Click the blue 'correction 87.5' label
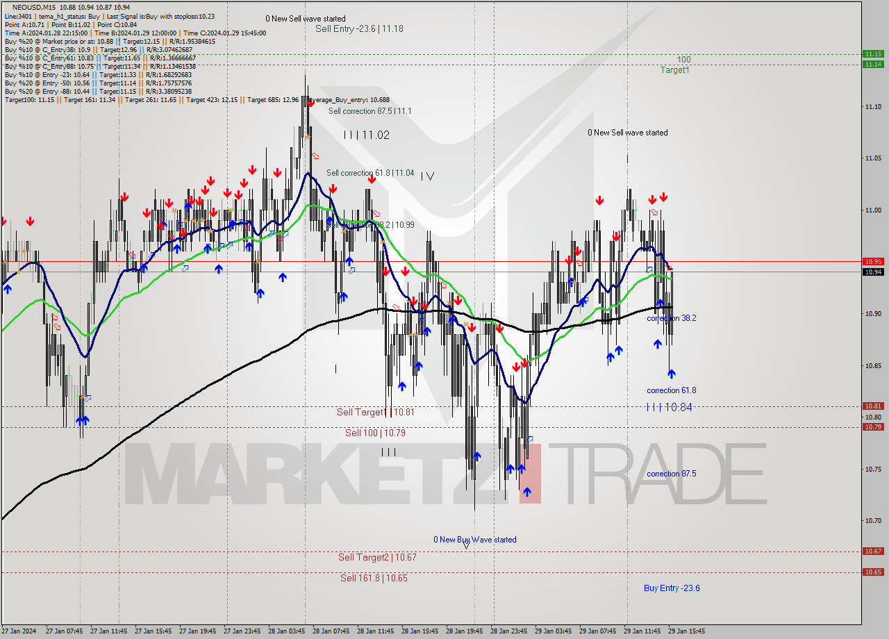 [x=672, y=474]
